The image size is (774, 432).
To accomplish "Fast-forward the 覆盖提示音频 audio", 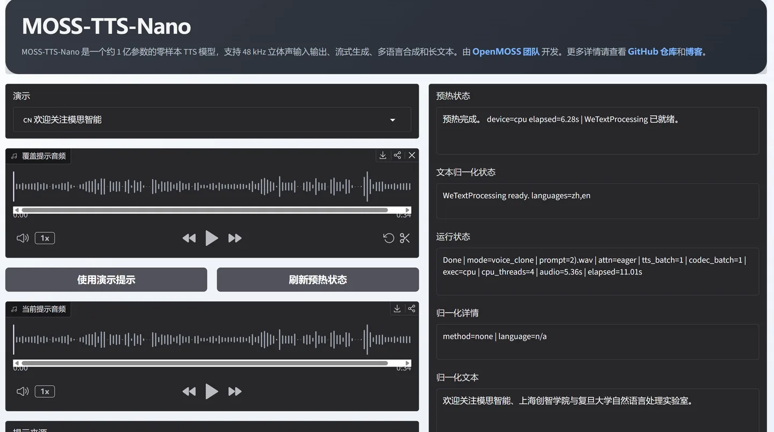I will (x=235, y=238).
